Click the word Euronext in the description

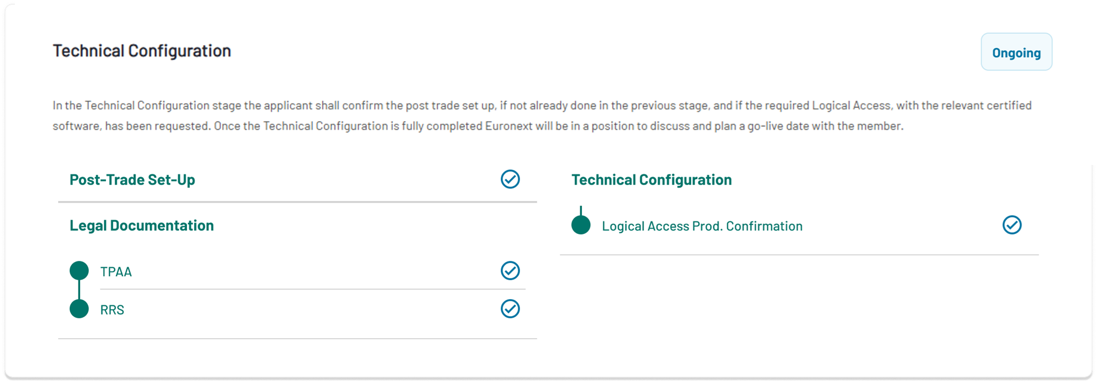(509, 127)
